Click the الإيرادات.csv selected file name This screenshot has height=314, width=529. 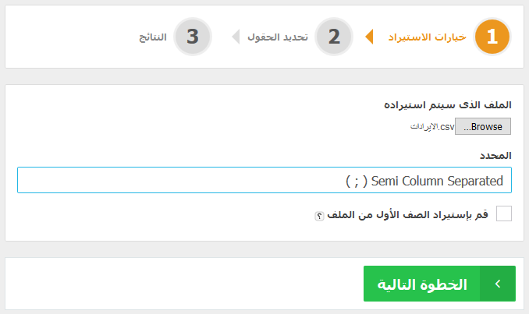point(432,127)
